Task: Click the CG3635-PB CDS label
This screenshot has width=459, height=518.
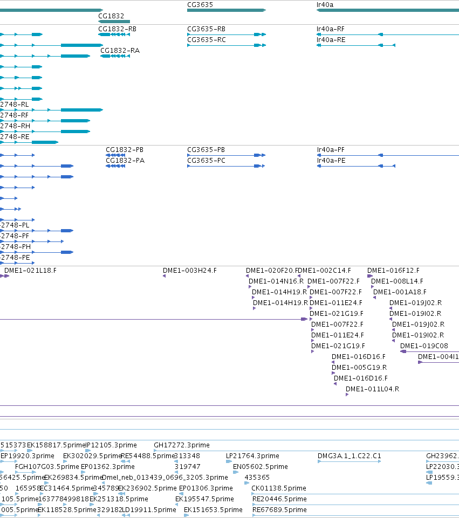Action: point(206,150)
